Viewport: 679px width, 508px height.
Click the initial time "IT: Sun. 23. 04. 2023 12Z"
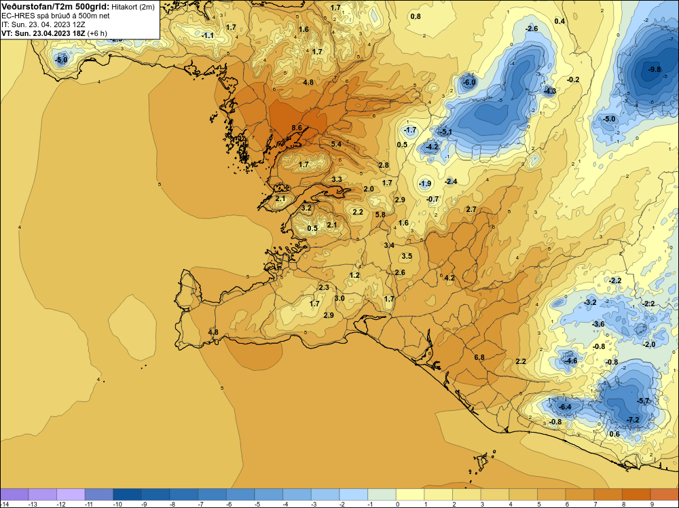click(x=43, y=24)
